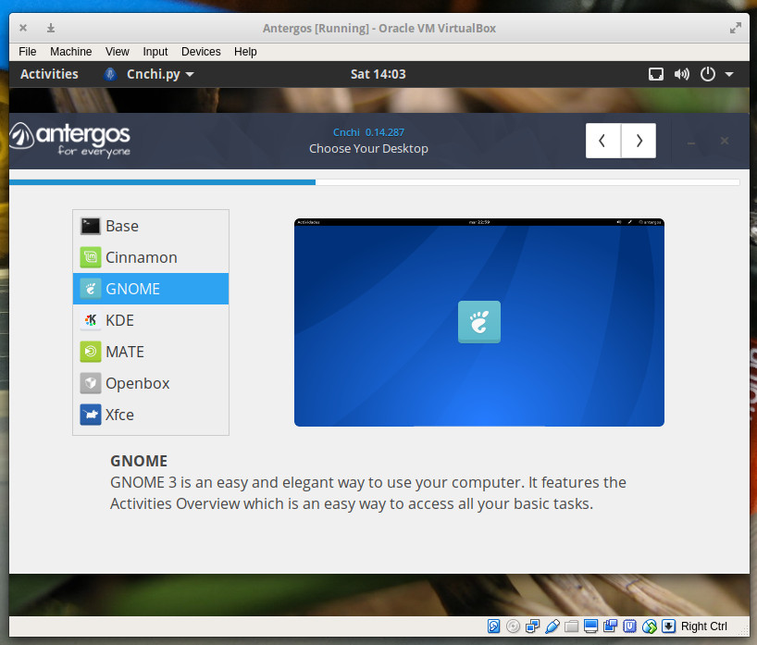
Task: Select the Base desktop option
Action: pos(150,226)
